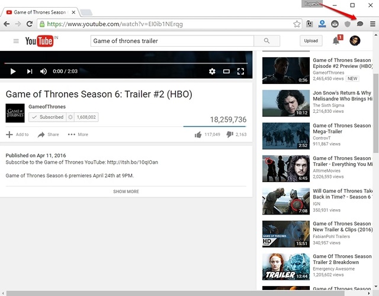Screen dimensions: 379x296
Task: Click the FabianPohl Trailers channel name
Action: tap(332, 236)
